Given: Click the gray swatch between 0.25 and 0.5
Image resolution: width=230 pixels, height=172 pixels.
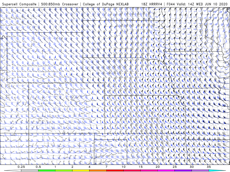Looking at the screenshot, I should pyautogui.click(x=30, y=171).
